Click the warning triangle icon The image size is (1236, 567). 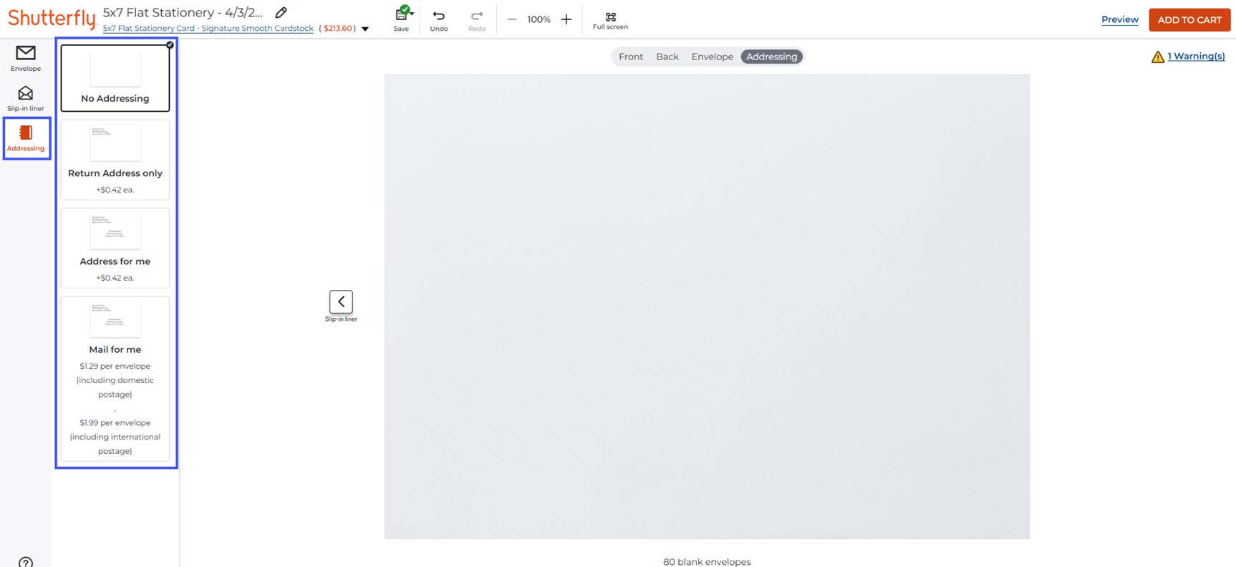pyautogui.click(x=1157, y=57)
